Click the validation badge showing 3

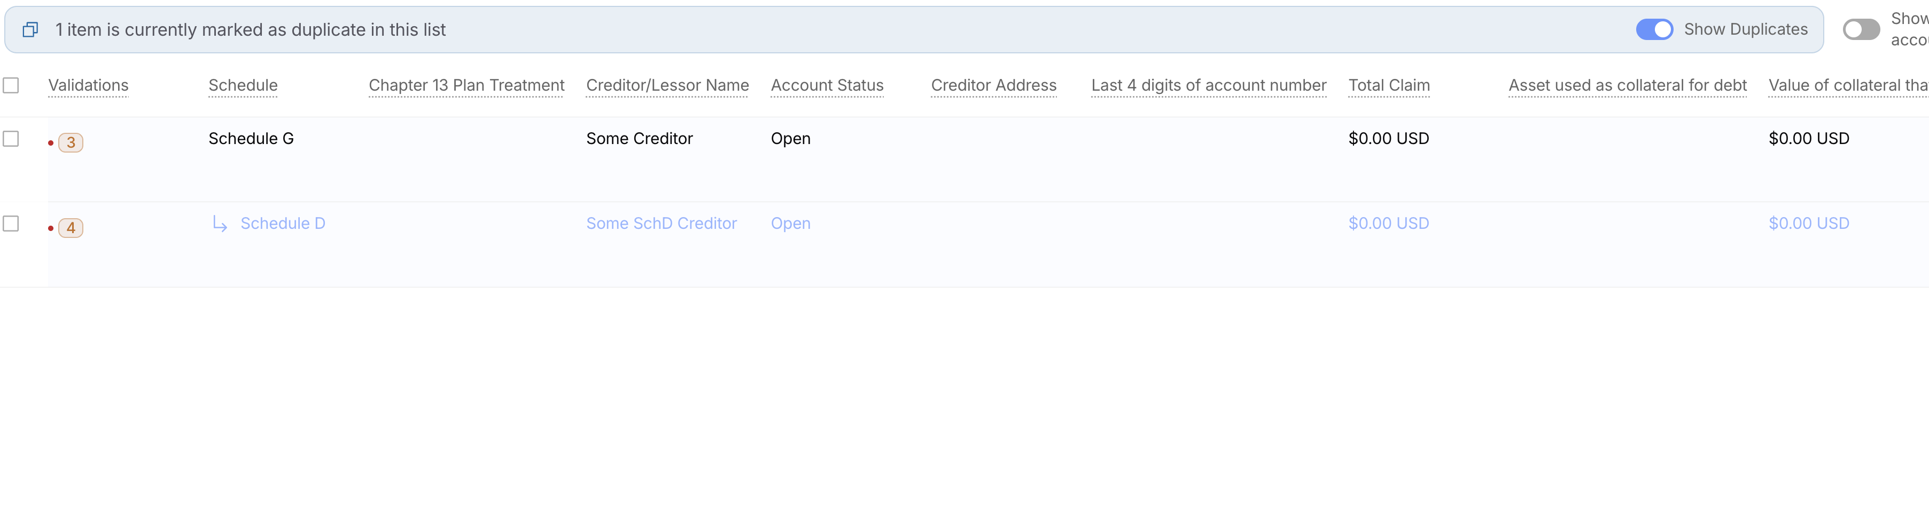coord(71,143)
